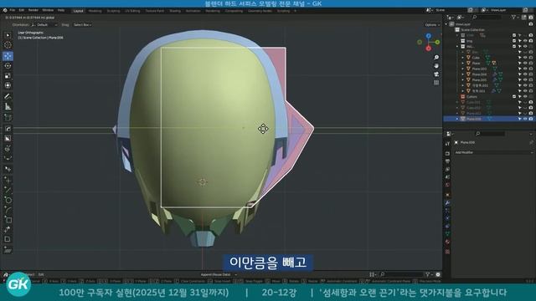Image resolution: width=536 pixels, height=301 pixels.
Task: Open the Help menu
Action: point(61,11)
